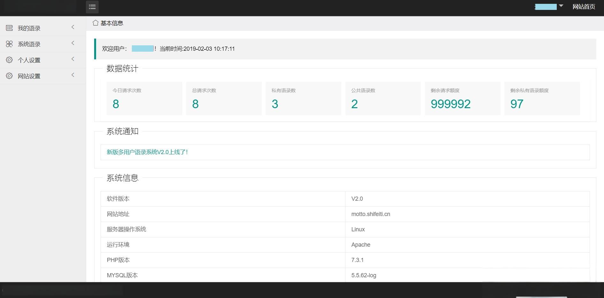Select the 基本信息 tab

tap(112, 23)
